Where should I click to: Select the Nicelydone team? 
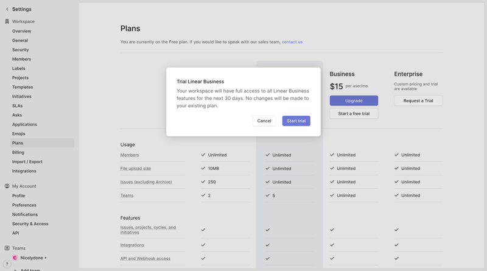point(32,258)
